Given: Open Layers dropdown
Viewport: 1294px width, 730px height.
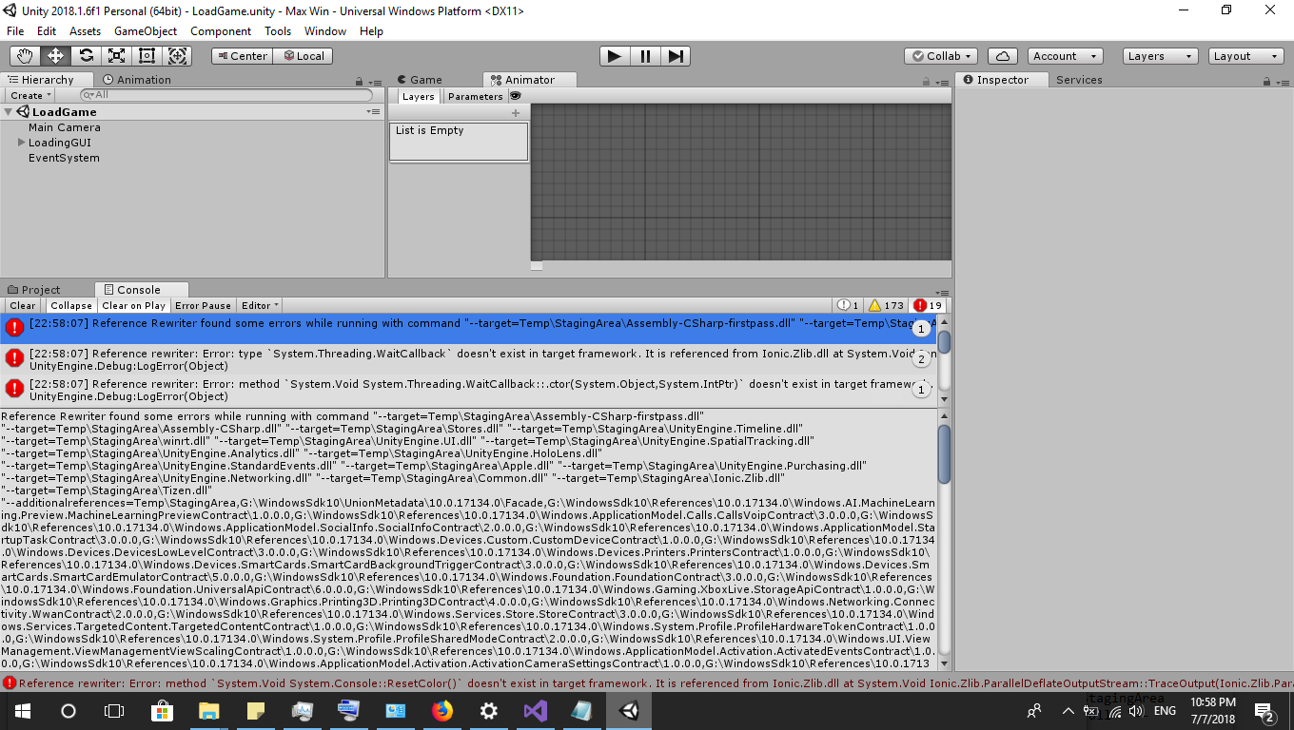Looking at the screenshot, I should [1160, 56].
